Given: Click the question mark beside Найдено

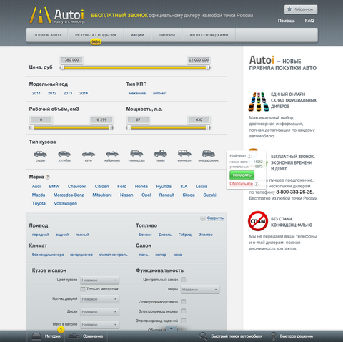Looking at the screenshot, I should tap(249, 156).
